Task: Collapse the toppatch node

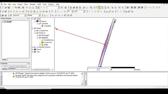Action: (x=37, y=38)
